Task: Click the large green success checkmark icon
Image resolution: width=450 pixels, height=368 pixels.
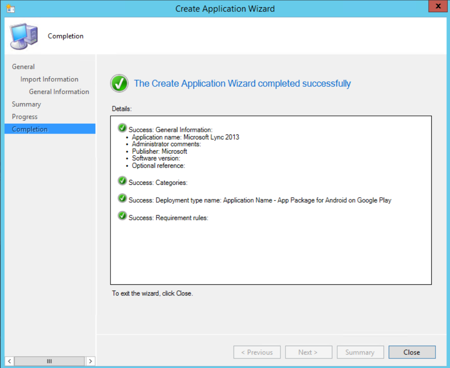Action: click(119, 84)
